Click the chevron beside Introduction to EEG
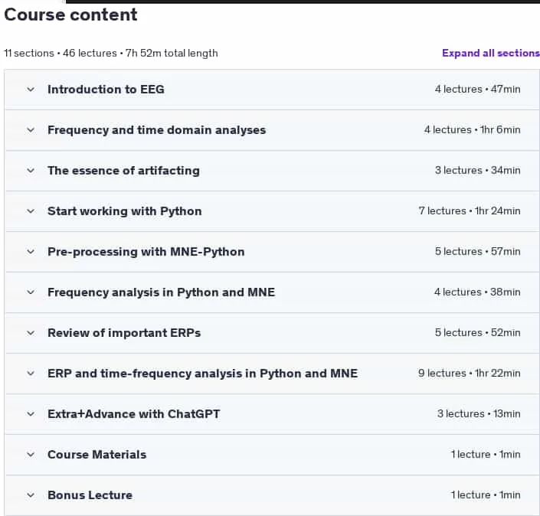This screenshot has width=540, height=516. 31,90
